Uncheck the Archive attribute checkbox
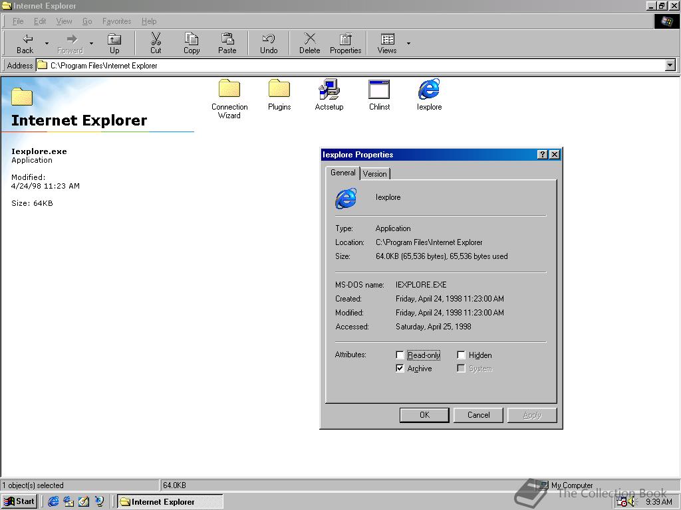The height and width of the screenshot is (510, 681). [x=400, y=368]
